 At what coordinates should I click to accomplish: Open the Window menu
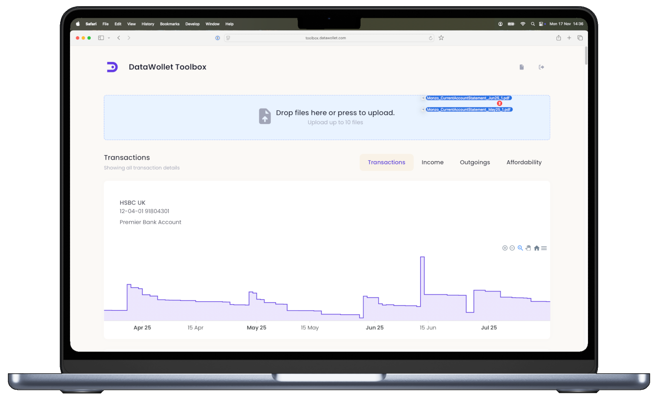tap(212, 24)
